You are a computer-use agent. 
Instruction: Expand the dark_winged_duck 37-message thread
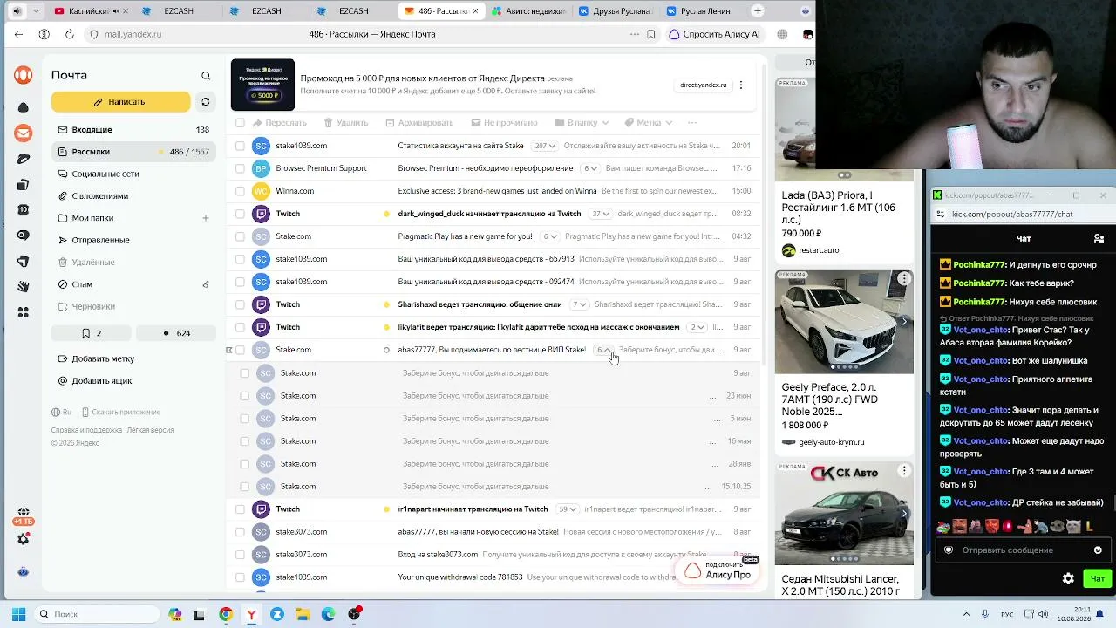tap(600, 214)
